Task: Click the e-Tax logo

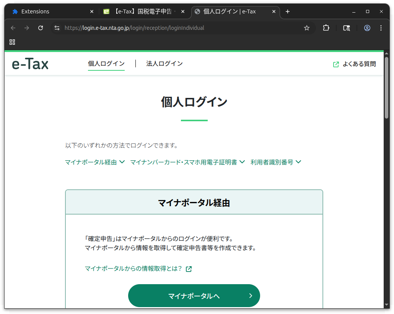Action: coord(30,63)
